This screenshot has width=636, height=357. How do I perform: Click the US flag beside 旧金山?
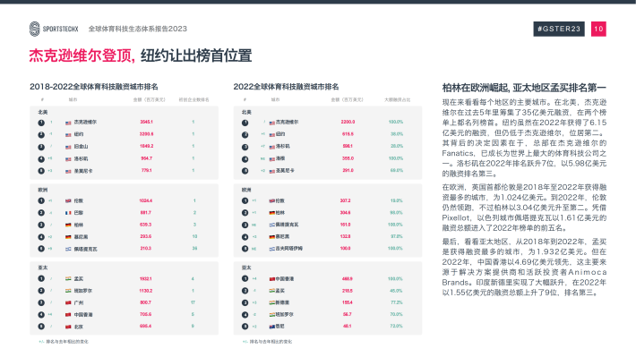coord(68,147)
